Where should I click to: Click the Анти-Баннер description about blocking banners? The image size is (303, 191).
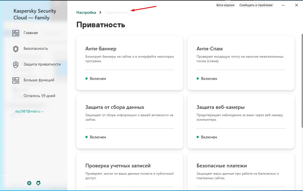(x=130, y=59)
